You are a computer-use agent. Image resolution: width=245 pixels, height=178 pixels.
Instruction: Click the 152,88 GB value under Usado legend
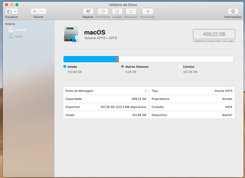coord(75,72)
